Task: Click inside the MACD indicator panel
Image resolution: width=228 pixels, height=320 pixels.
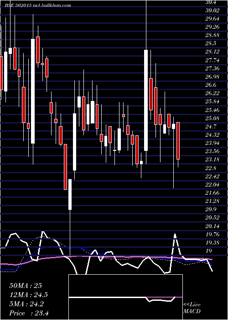Action: 125,297
